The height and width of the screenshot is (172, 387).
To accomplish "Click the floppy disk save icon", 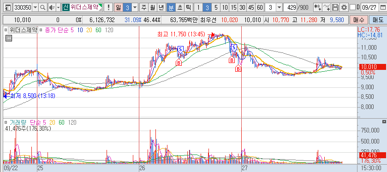I will 335,8.
